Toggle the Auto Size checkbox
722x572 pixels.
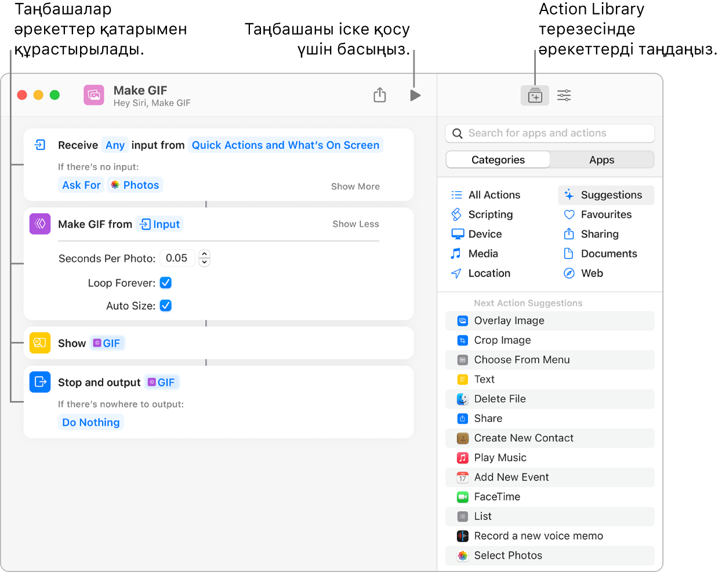click(x=166, y=305)
